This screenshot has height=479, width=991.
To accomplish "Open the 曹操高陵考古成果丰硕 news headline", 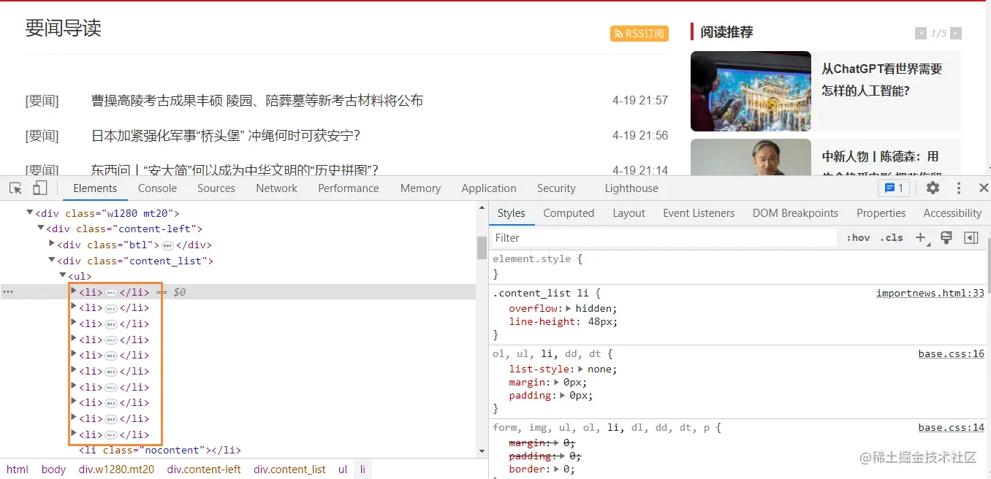I will coord(257,100).
